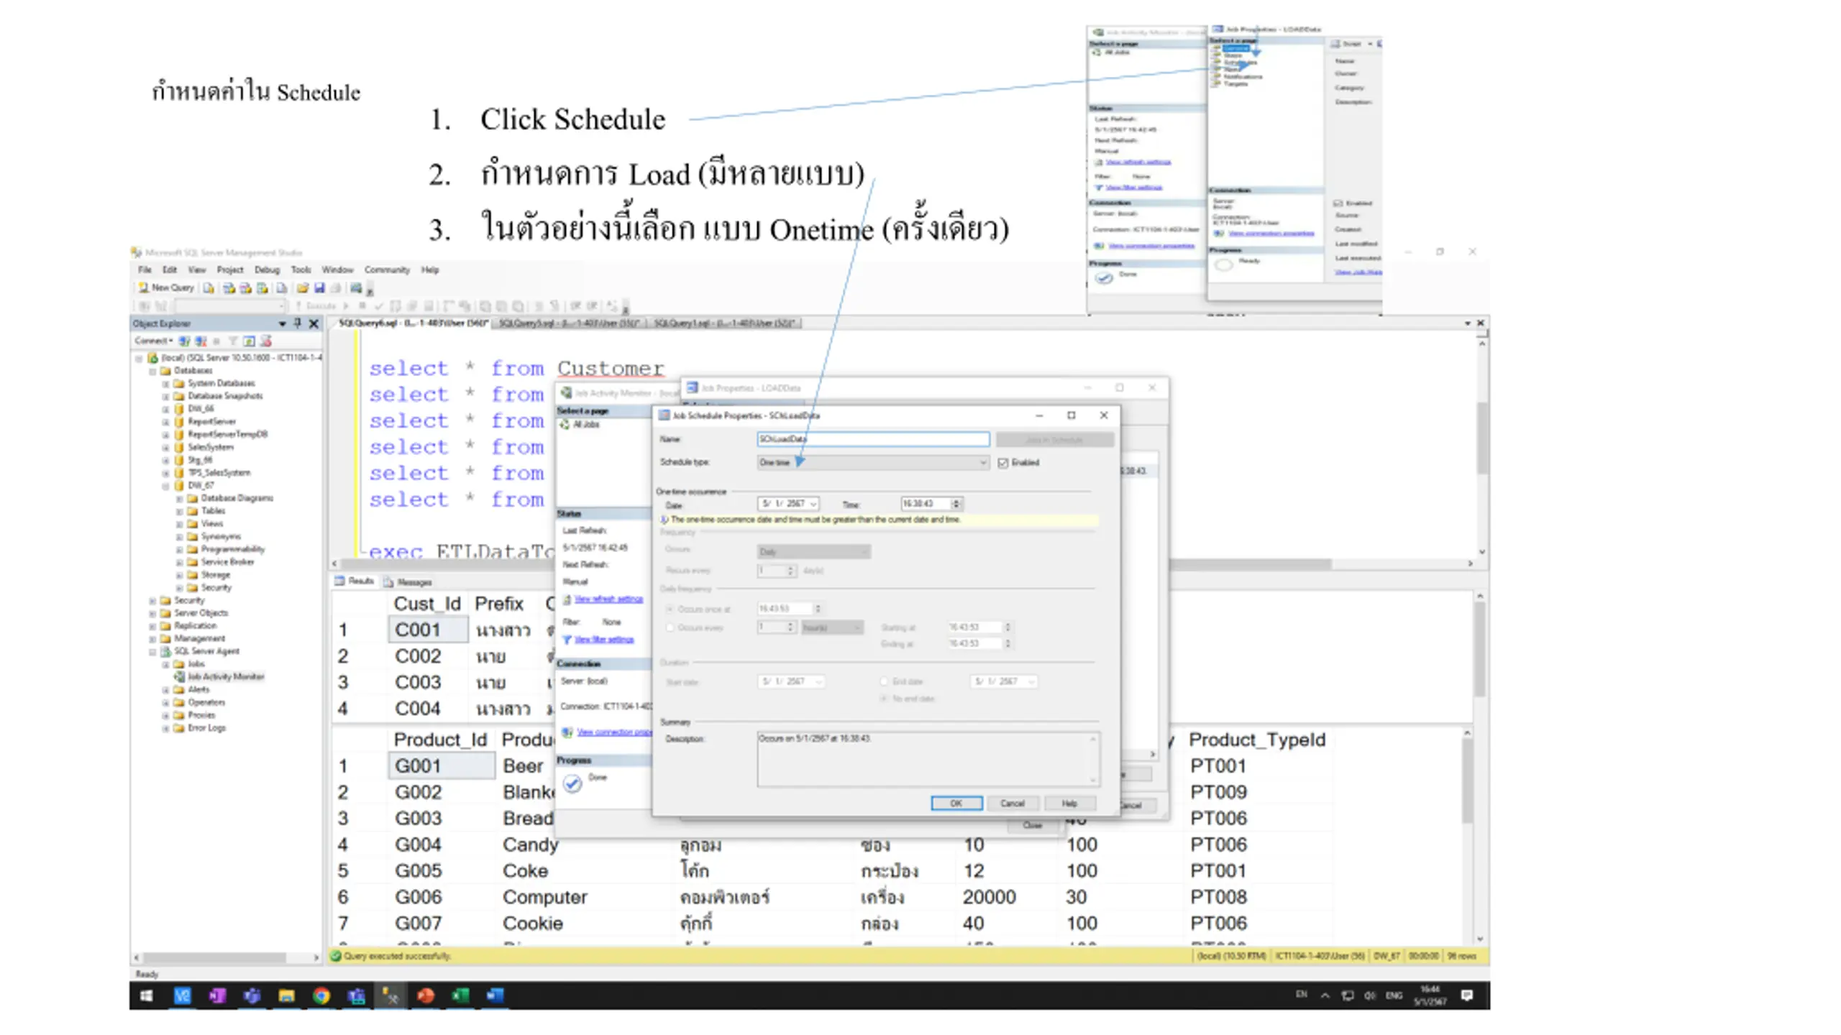
Task: Click the Open File folder icon in toolbar
Action: point(302,287)
